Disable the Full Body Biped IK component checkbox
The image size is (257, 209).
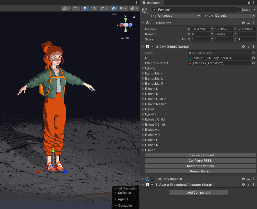[152, 179]
